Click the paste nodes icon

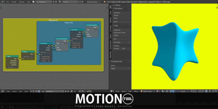(x=90, y=91)
